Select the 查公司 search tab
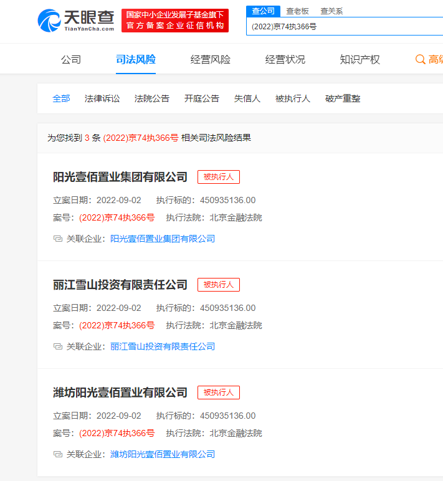 coord(263,11)
